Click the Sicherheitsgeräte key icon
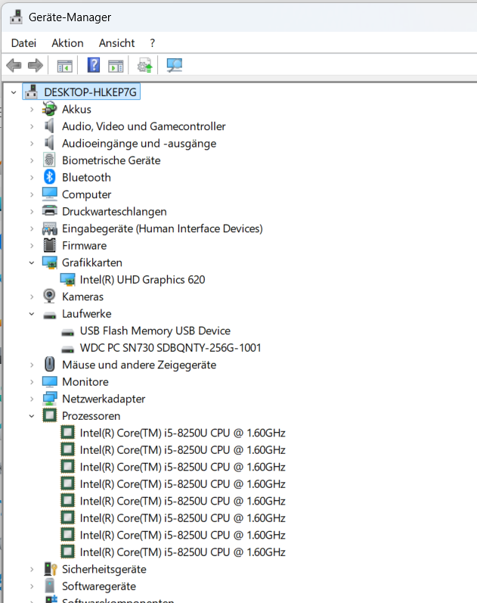 pos(50,569)
